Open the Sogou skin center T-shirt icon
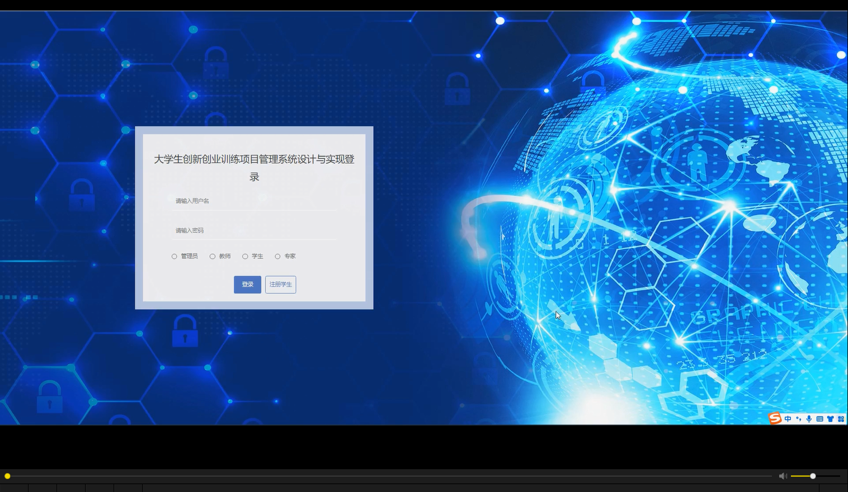The width and height of the screenshot is (848, 492). [830, 418]
